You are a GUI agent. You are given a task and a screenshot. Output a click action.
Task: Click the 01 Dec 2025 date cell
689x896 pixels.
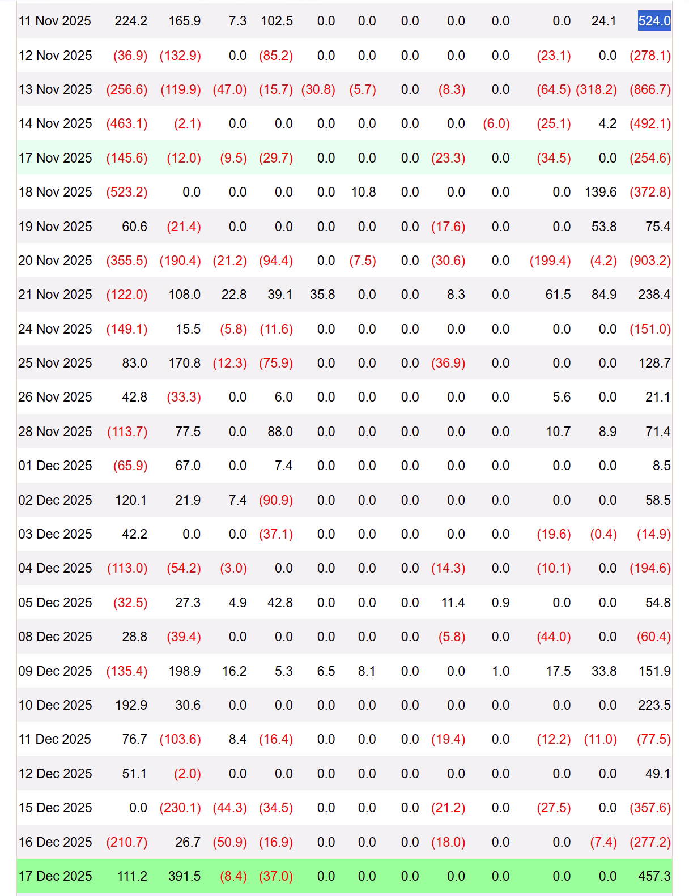55,466
